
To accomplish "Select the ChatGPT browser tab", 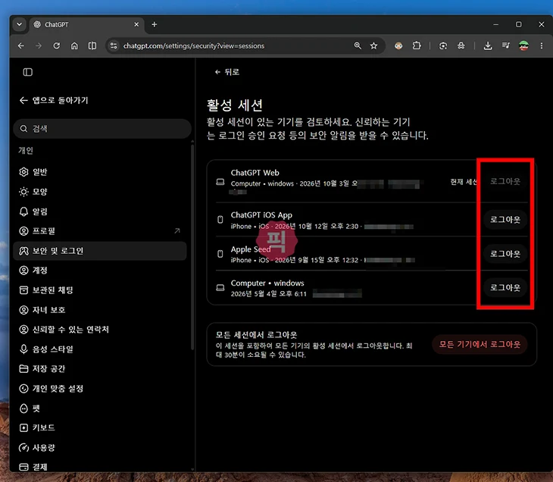I will (86, 25).
